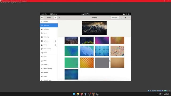Image resolution: width=171 pixels, height=96 pixels.
Task: Open the VirtualBox View menu
Action: (9, 3)
